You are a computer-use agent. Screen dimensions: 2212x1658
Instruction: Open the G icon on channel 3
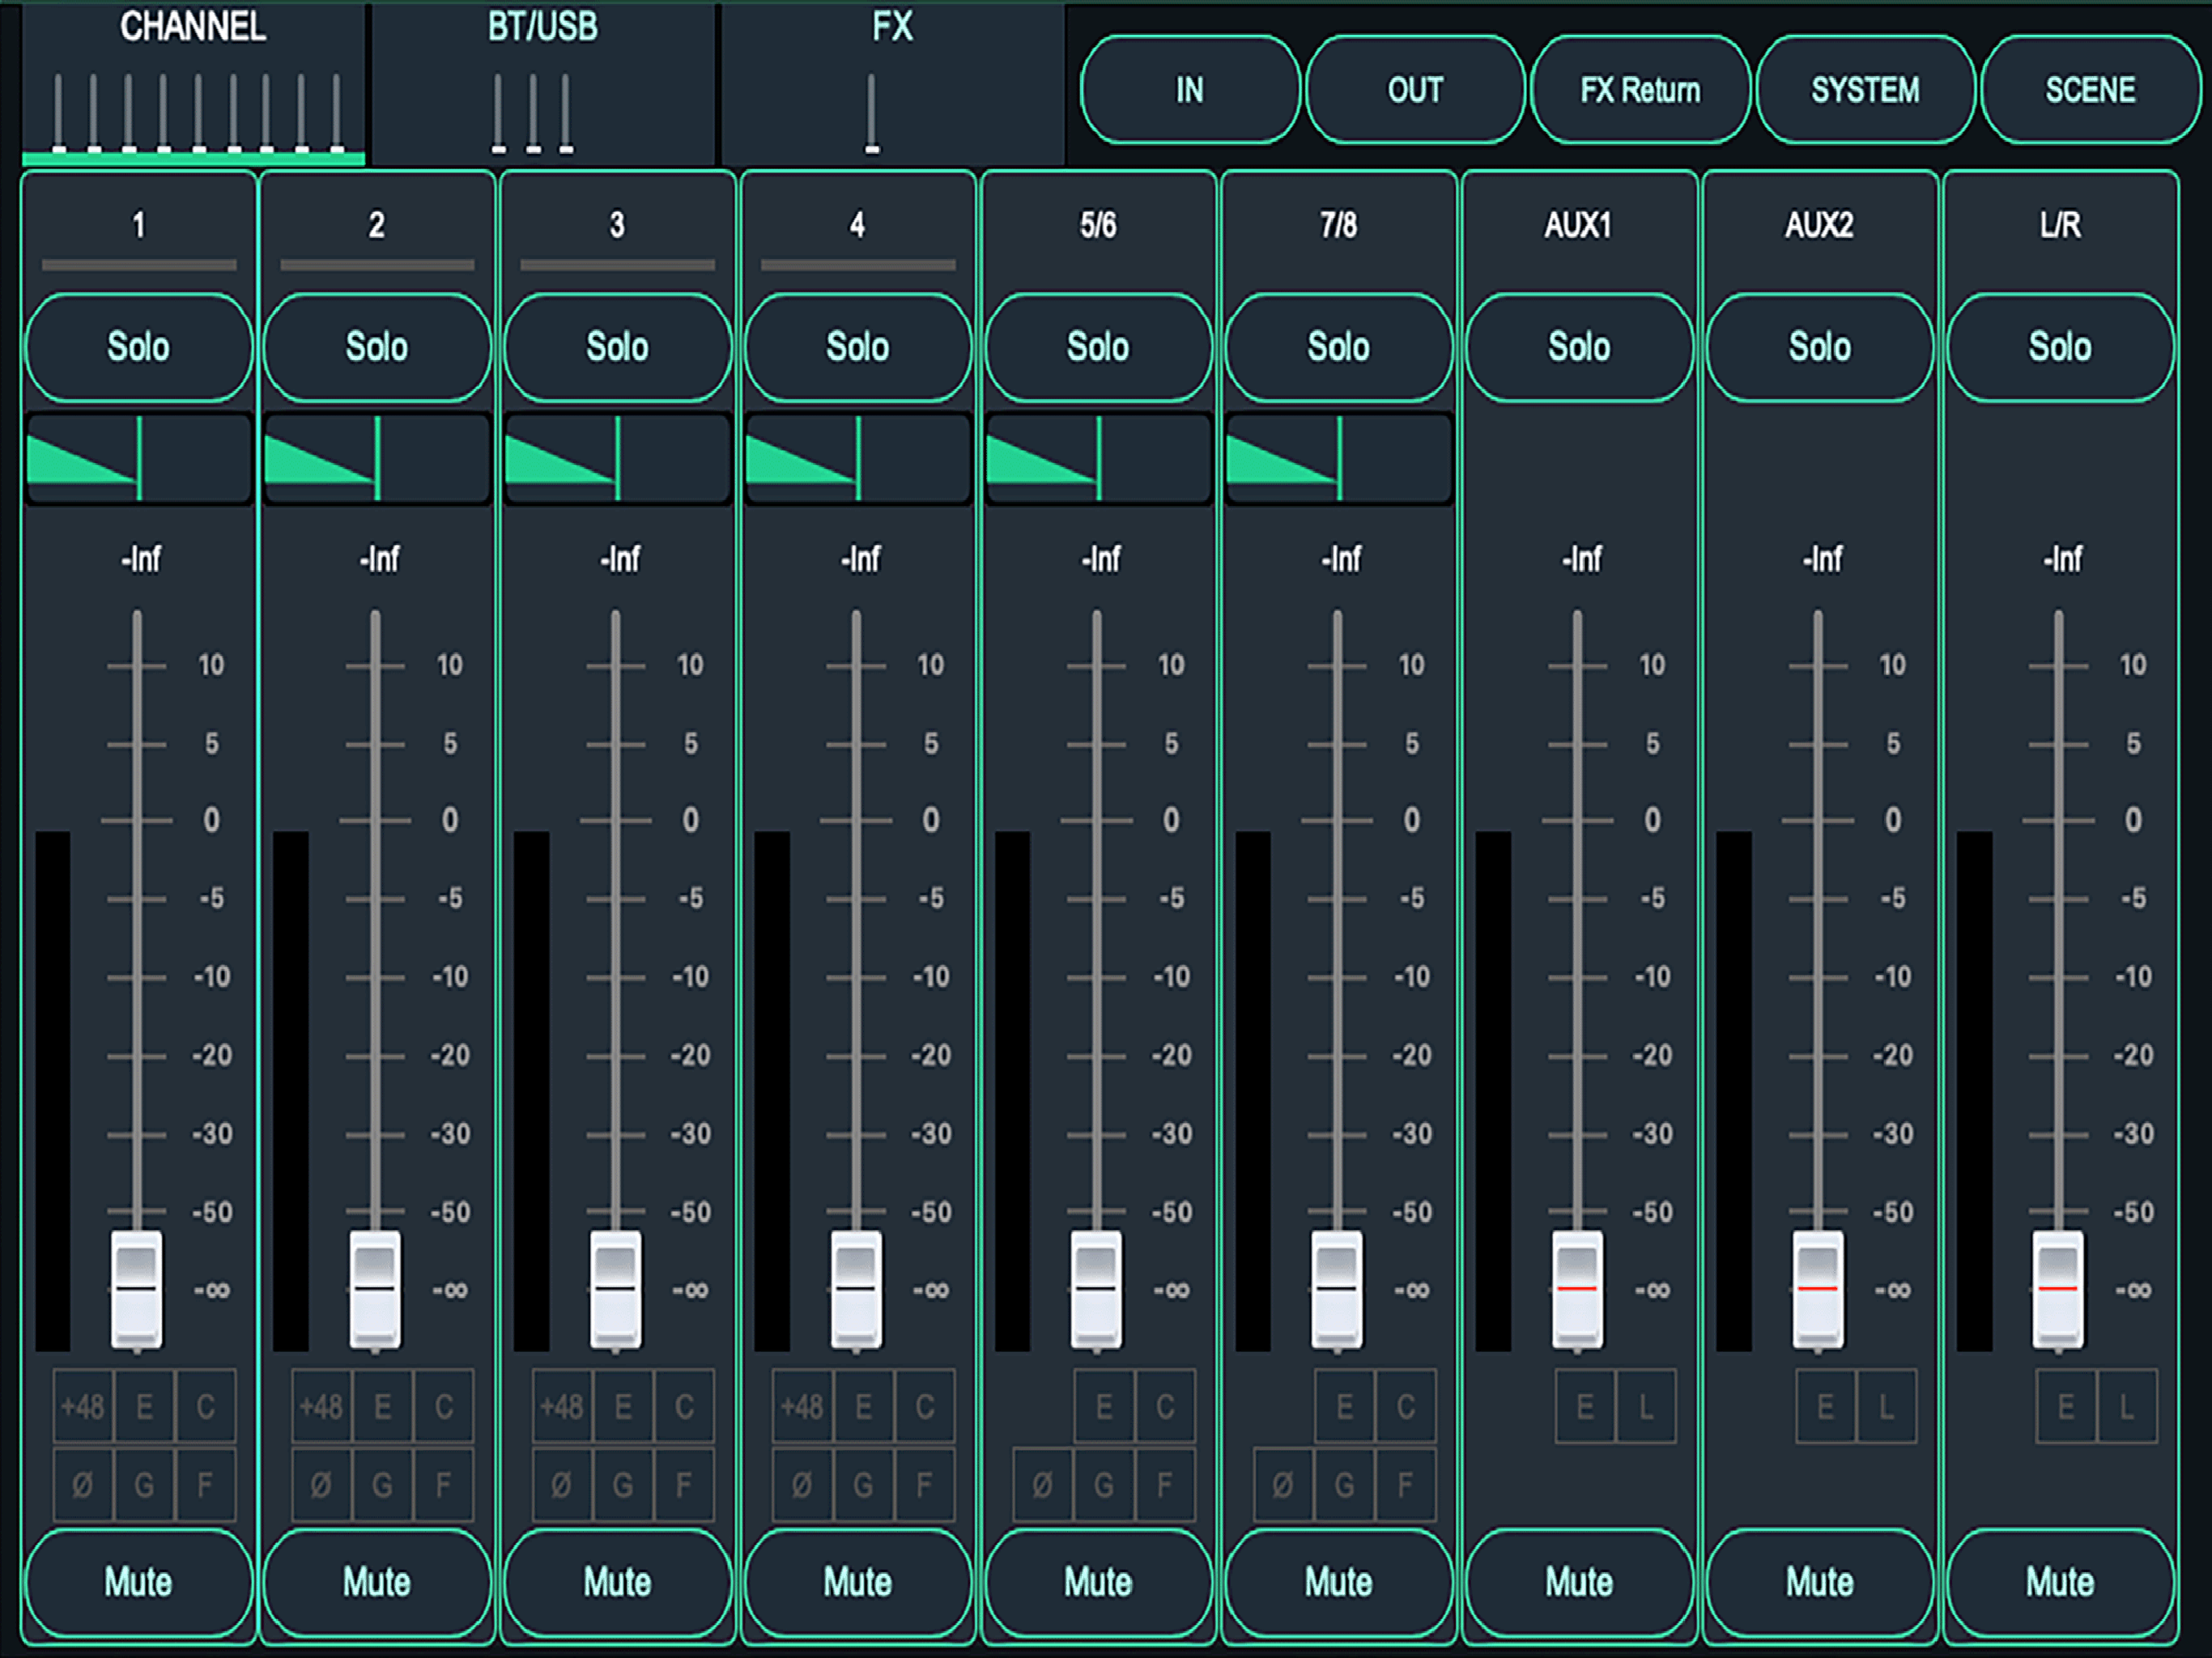(624, 1485)
